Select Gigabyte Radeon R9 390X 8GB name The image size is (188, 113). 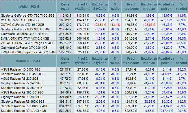(23, 102)
